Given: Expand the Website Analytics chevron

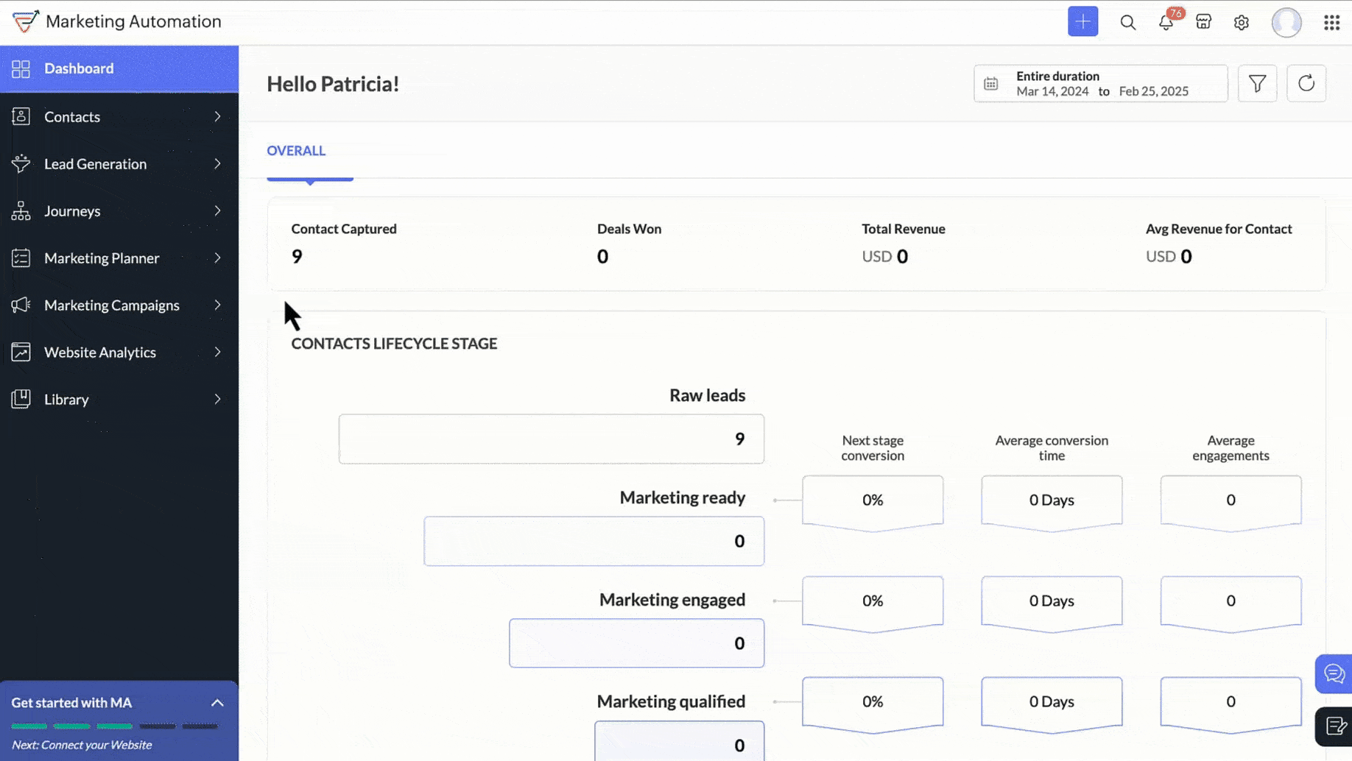Looking at the screenshot, I should 217,352.
